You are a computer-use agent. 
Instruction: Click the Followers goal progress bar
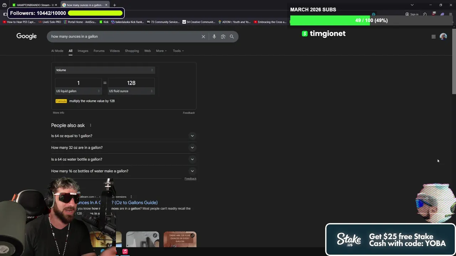pos(95,13)
